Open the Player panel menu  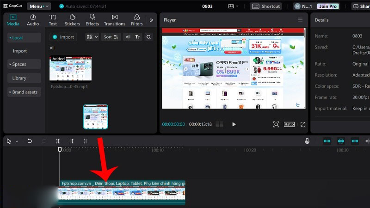click(300, 20)
